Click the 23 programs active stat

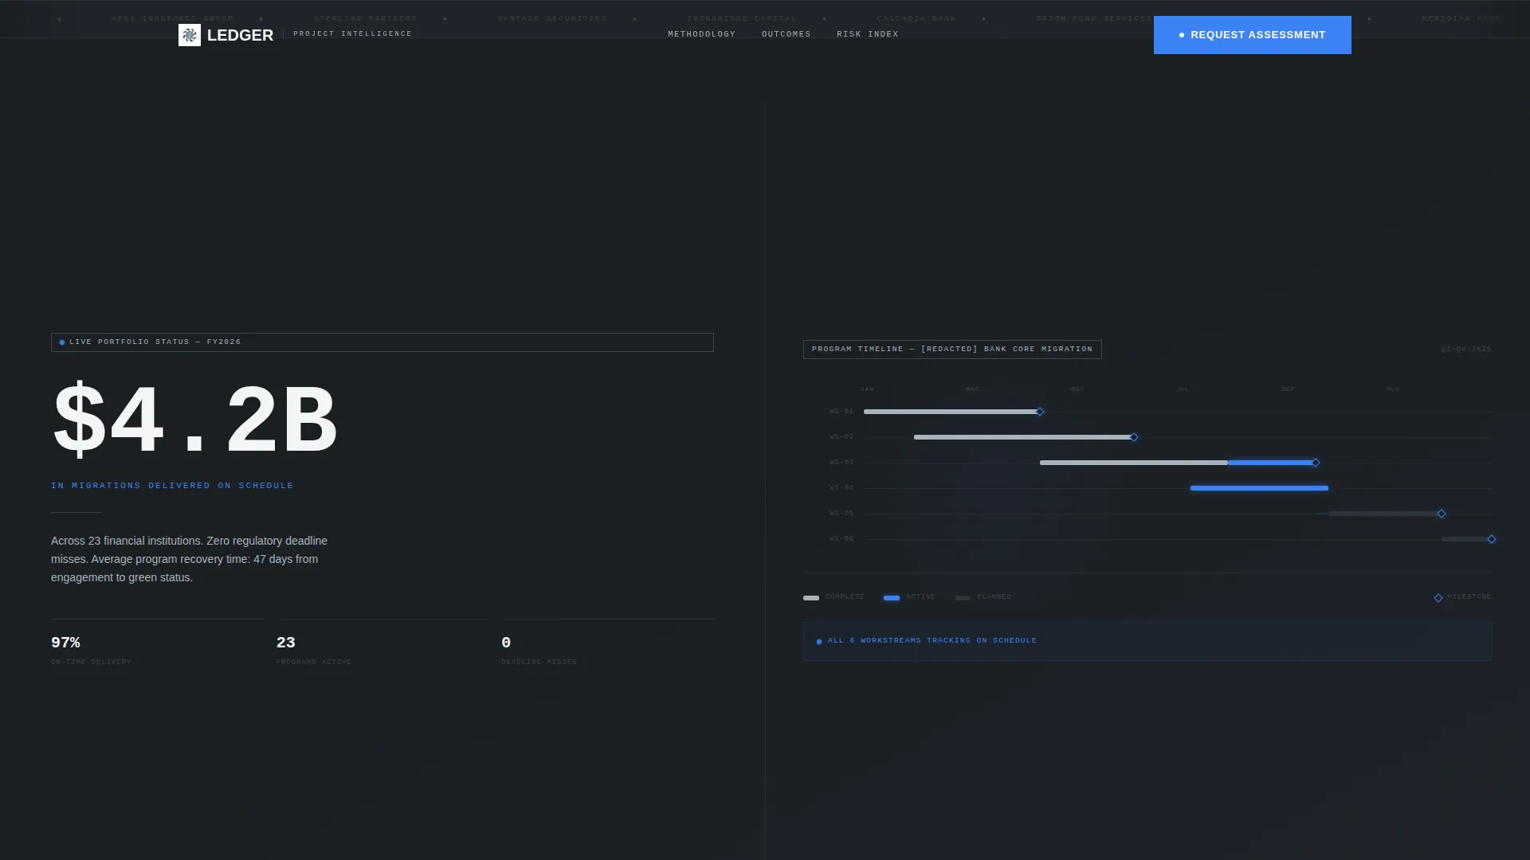[x=313, y=650]
